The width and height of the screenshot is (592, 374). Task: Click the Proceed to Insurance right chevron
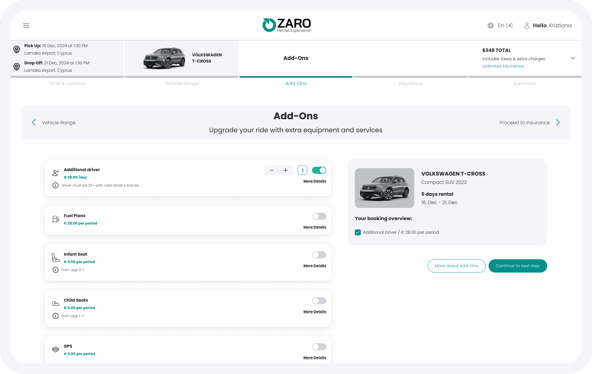coord(558,122)
